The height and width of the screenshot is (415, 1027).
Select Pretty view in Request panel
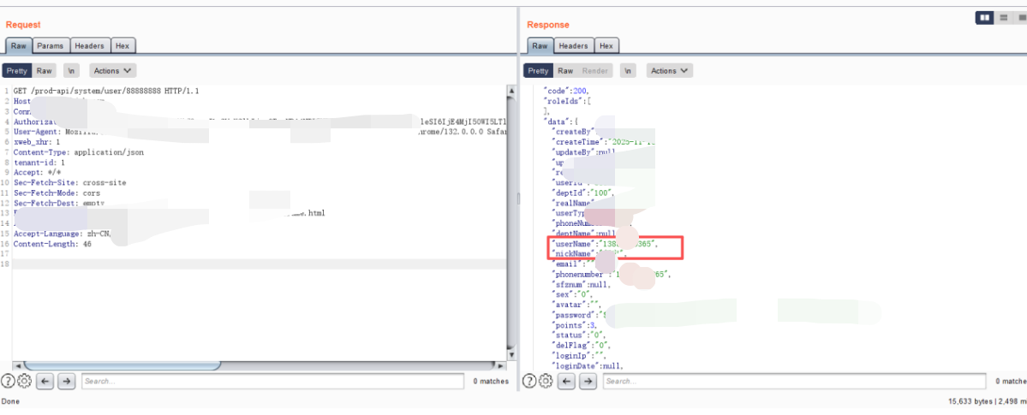click(x=17, y=71)
